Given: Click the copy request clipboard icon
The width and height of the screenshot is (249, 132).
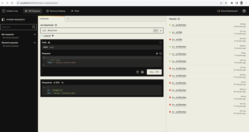Looking at the screenshot, I should (x=138, y=72).
